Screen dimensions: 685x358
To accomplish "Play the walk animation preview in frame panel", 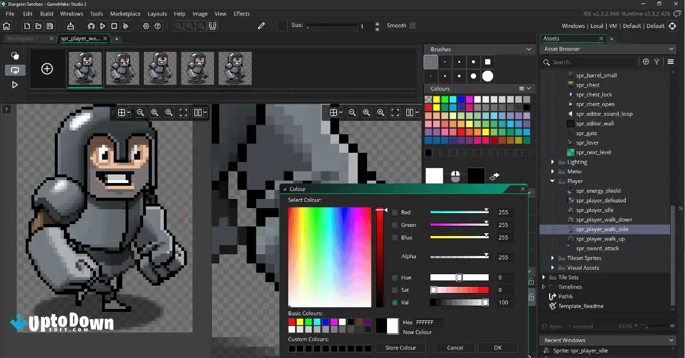I will pyautogui.click(x=15, y=84).
